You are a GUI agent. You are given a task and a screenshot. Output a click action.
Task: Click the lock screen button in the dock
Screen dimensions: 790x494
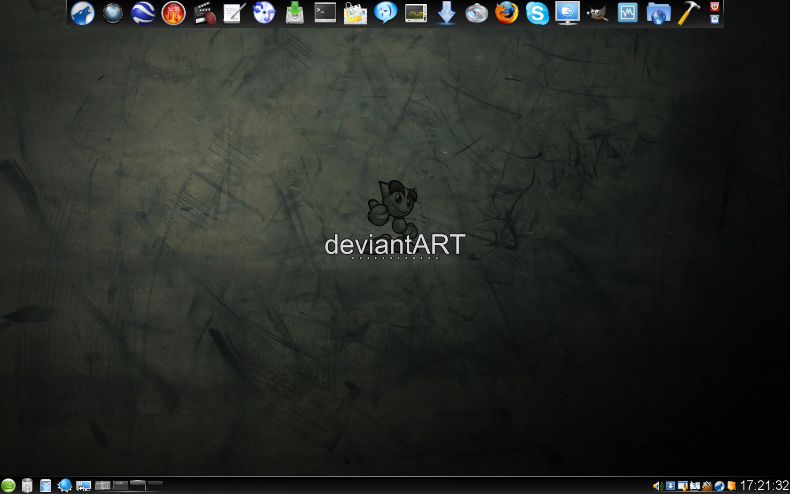715,19
